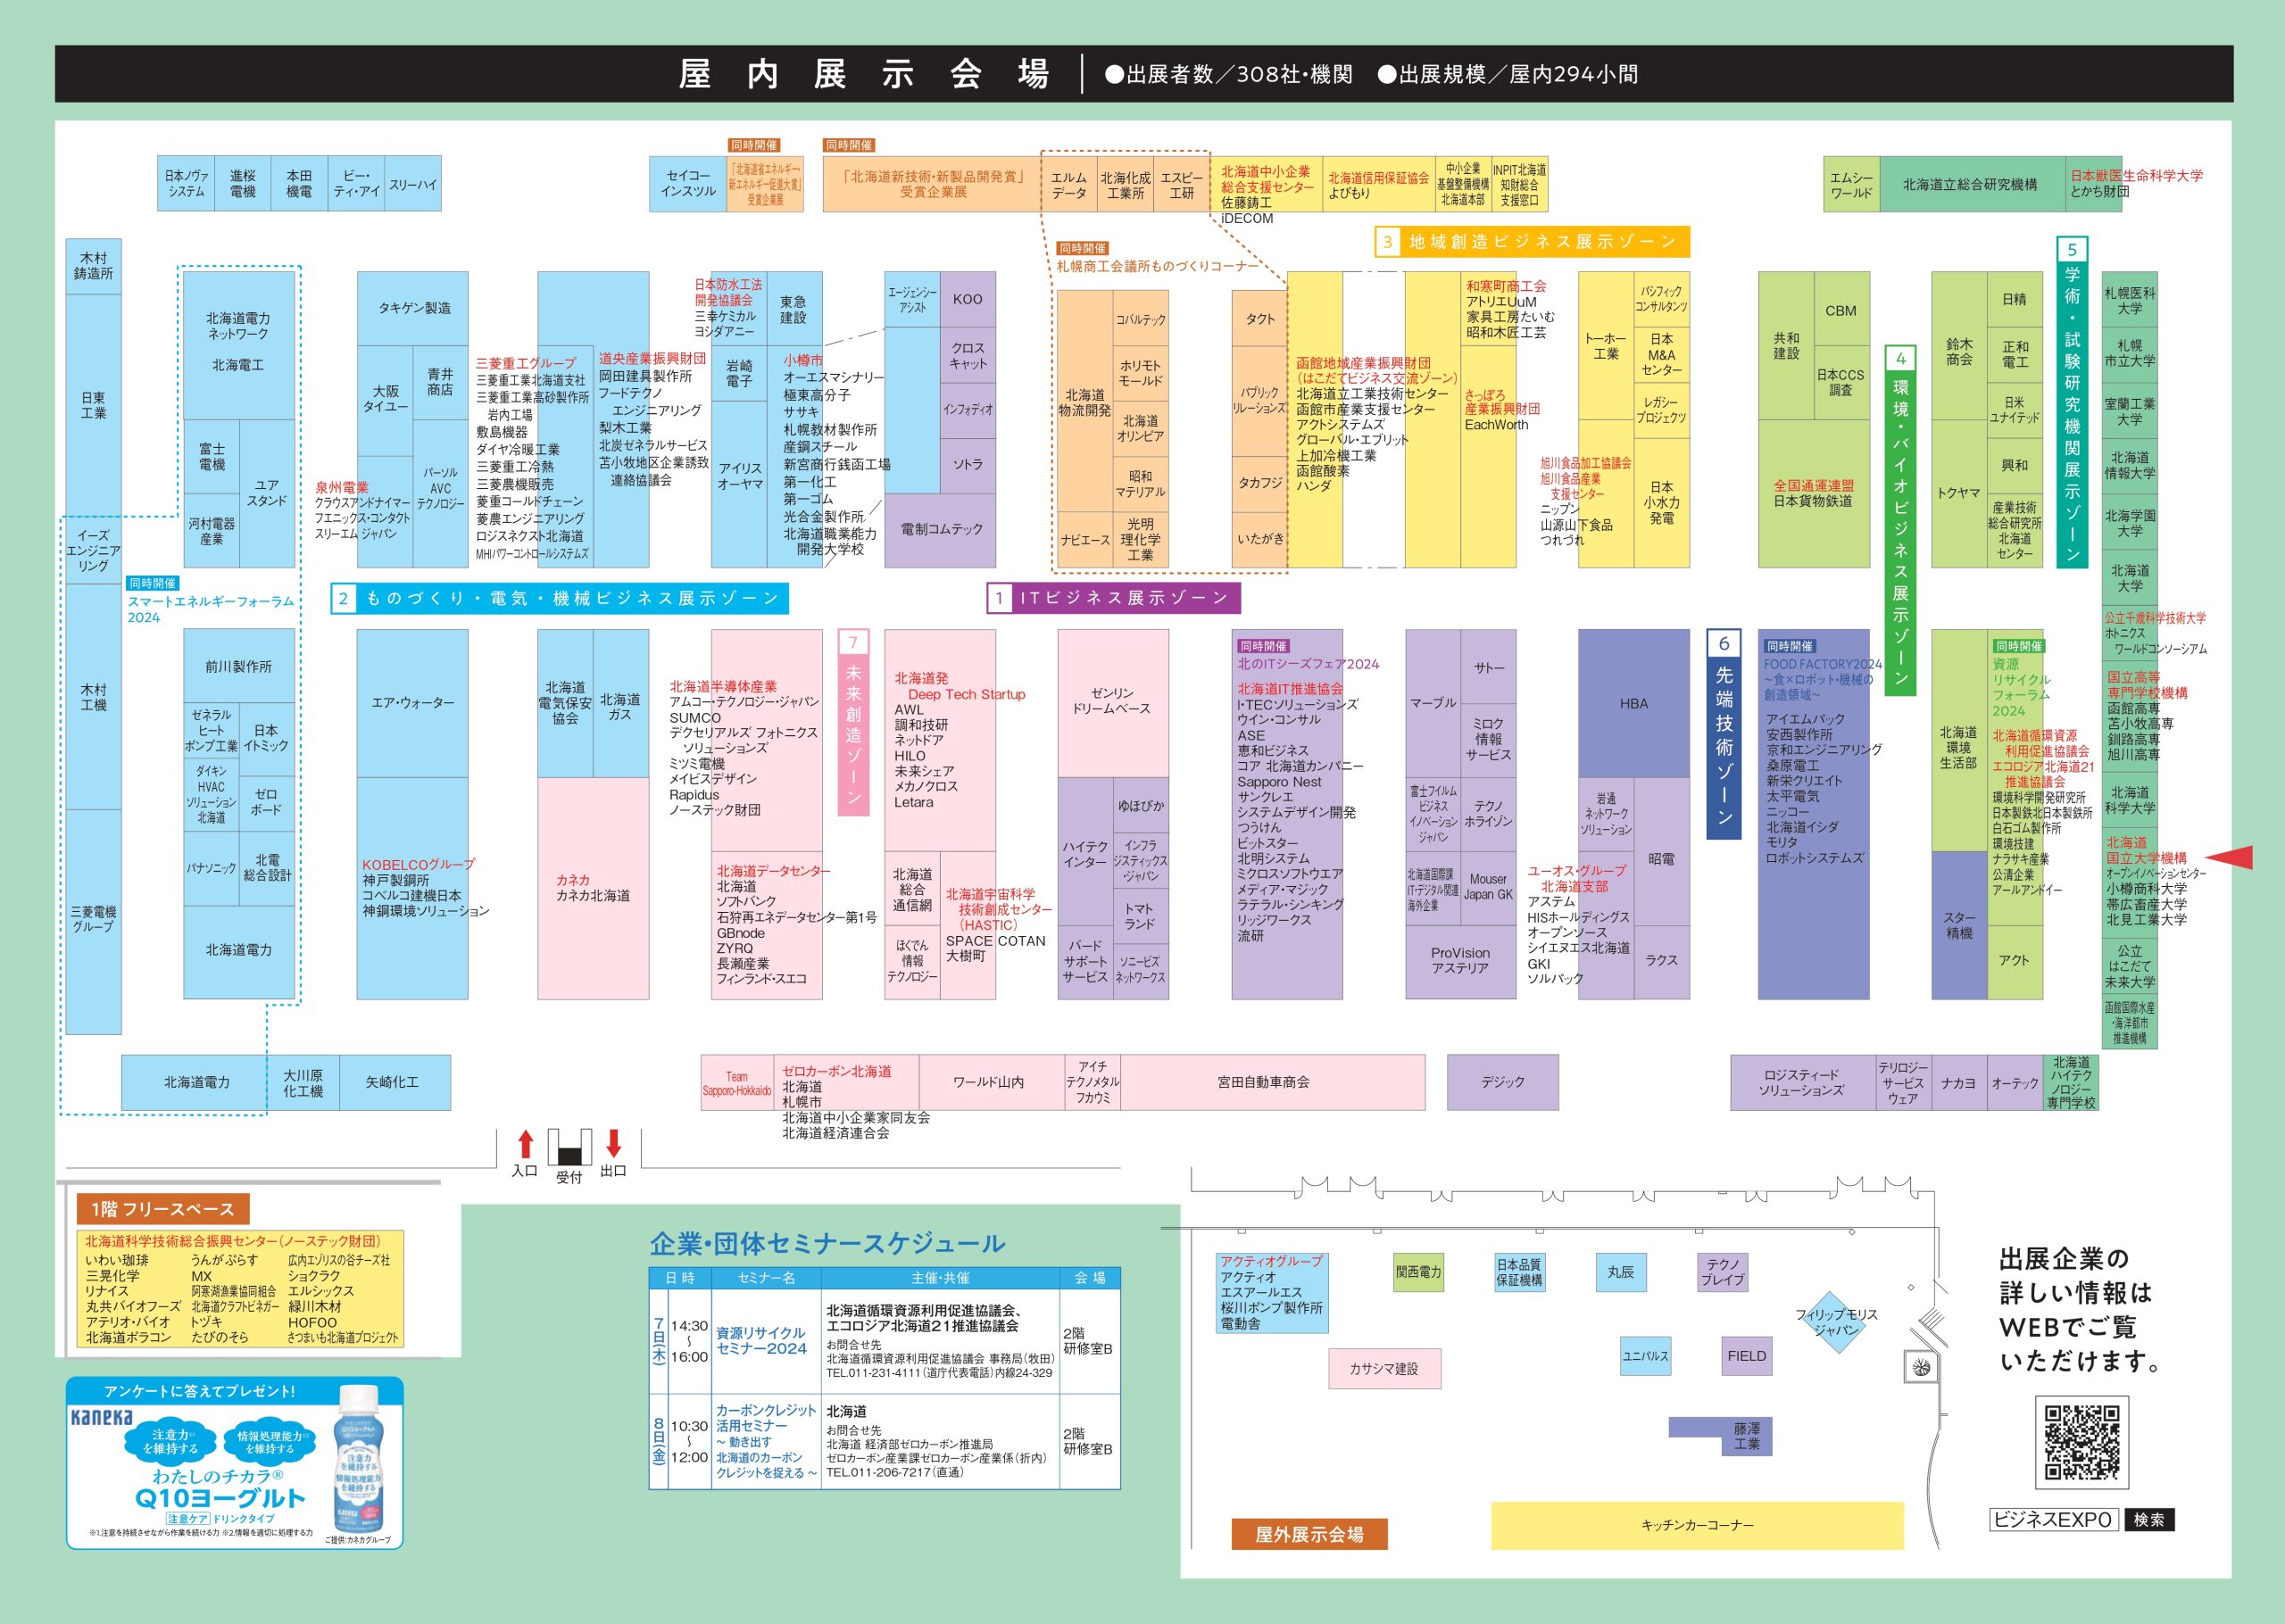Click the スター精機 booth
This screenshot has width=2285, height=1624.
(1959, 925)
